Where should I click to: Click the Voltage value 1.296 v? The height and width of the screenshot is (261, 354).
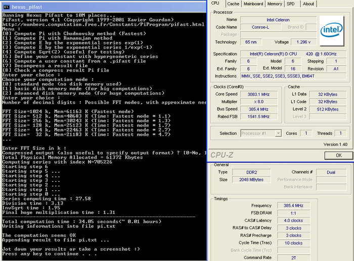[303, 42]
